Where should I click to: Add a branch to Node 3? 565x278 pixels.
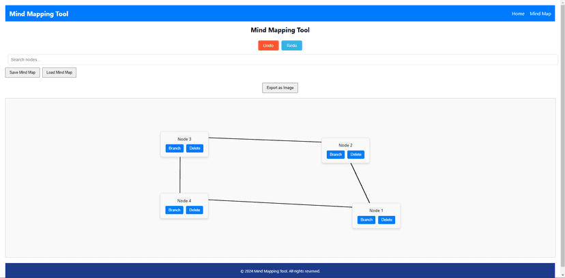click(175, 148)
